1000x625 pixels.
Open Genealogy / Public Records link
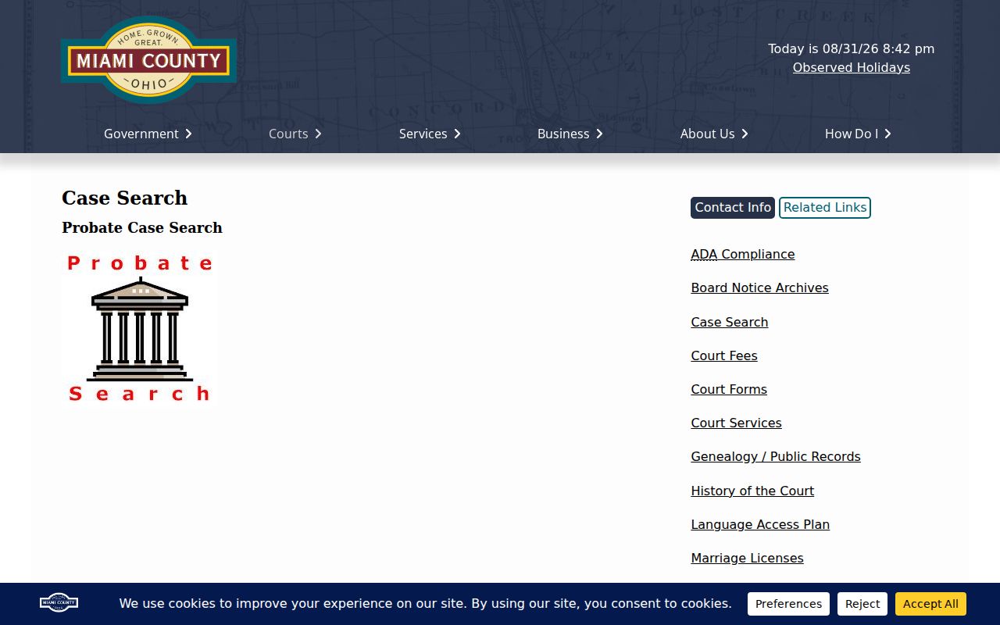776,457
